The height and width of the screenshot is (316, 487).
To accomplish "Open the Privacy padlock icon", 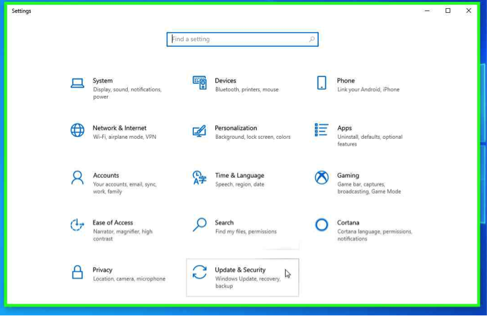I will [77, 272].
